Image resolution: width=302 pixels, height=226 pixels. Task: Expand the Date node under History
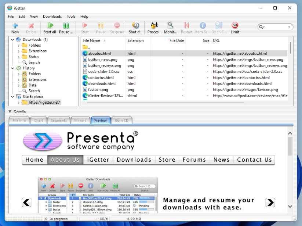(x=18, y=85)
